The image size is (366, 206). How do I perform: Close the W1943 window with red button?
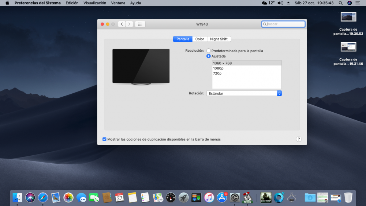102,24
